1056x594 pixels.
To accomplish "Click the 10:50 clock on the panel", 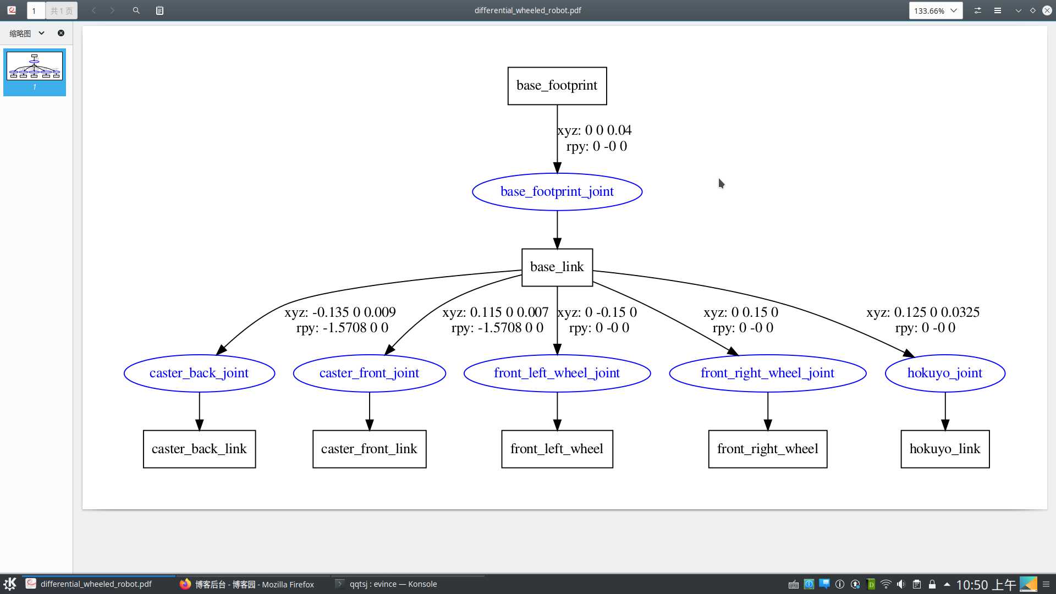I will click(986, 585).
